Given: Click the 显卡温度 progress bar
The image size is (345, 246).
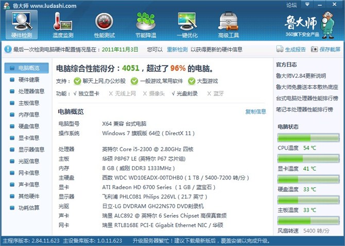Looking at the screenshot, I should (308, 158).
